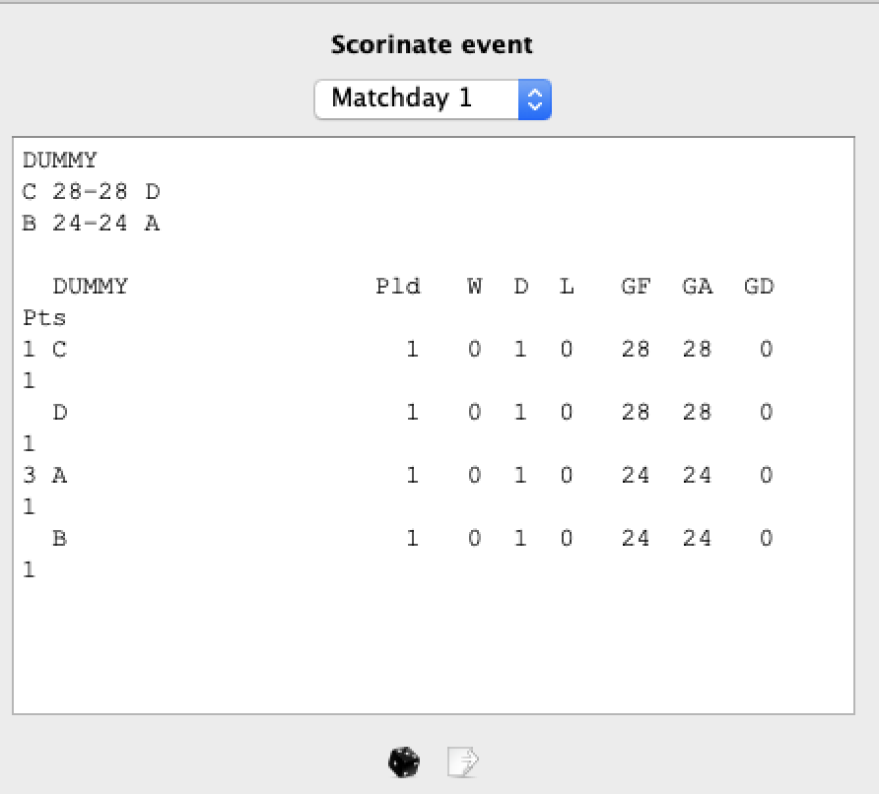Image resolution: width=879 pixels, height=794 pixels.
Task: Click the upward chevron on matchday selector
Action: coord(535,93)
